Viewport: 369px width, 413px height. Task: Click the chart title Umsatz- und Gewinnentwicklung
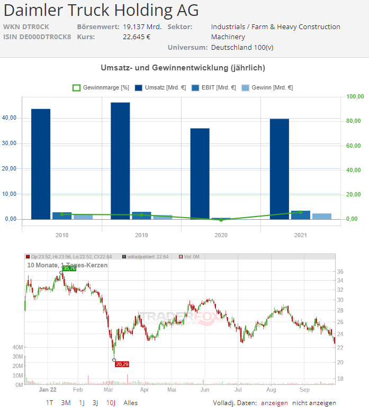click(x=183, y=68)
